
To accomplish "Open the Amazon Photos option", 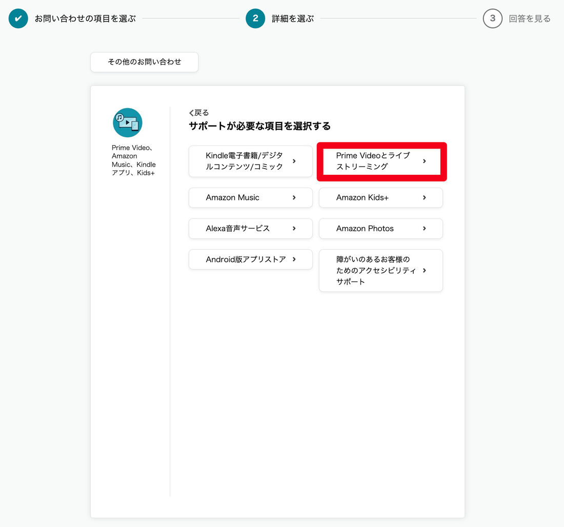I will (x=381, y=229).
